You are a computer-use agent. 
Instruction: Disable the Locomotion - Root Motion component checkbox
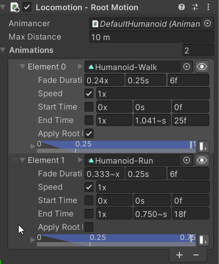pos(27,7)
